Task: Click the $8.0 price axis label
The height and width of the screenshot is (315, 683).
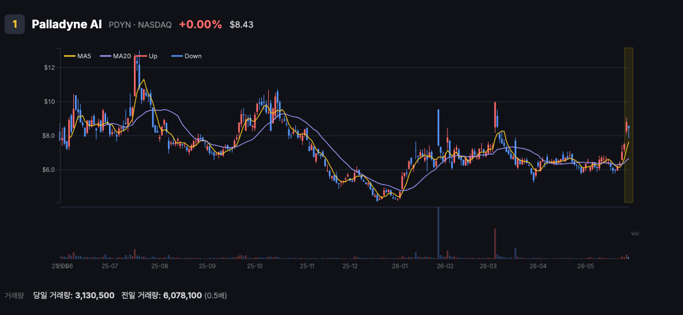Action: coord(48,136)
